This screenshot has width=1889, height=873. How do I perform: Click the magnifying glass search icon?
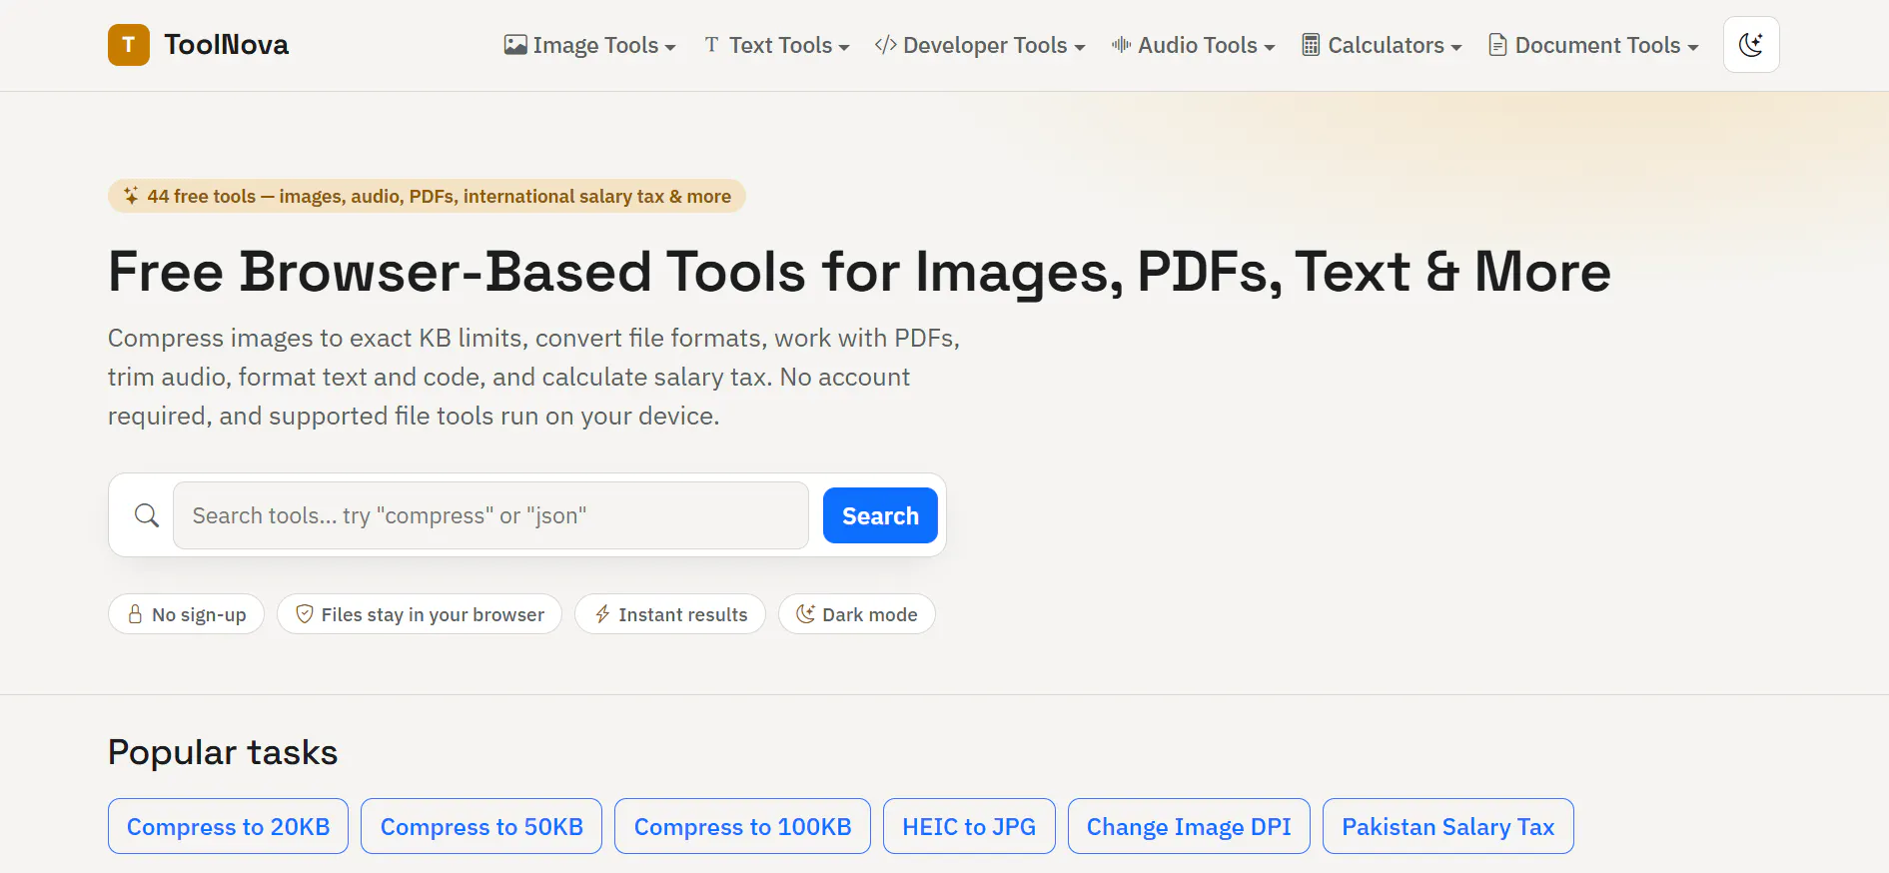(147, 515)
